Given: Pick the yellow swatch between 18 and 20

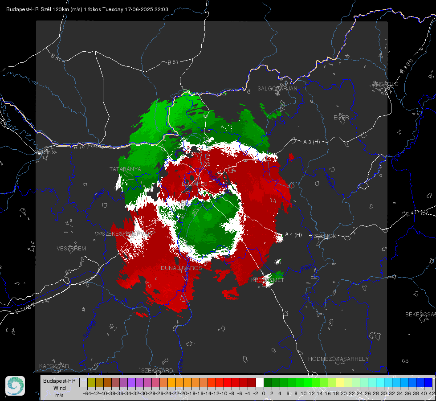Looking at the screenshot, I should 340,382.
